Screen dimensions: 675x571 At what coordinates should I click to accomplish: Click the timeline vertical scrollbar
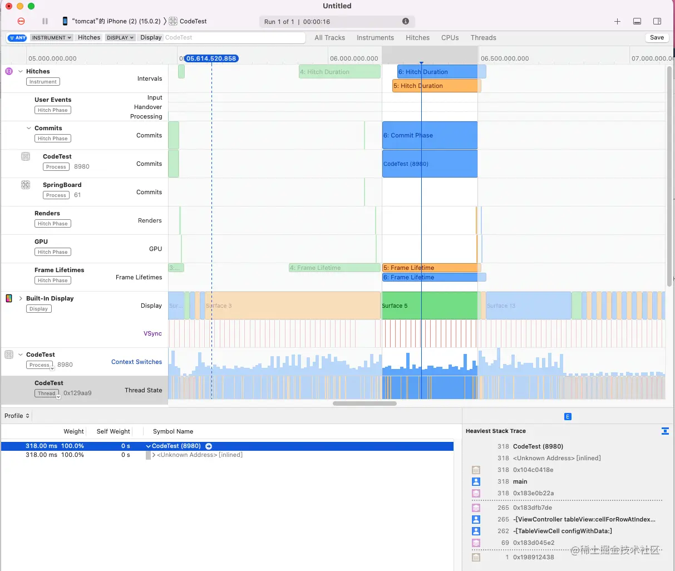[669, 176]
